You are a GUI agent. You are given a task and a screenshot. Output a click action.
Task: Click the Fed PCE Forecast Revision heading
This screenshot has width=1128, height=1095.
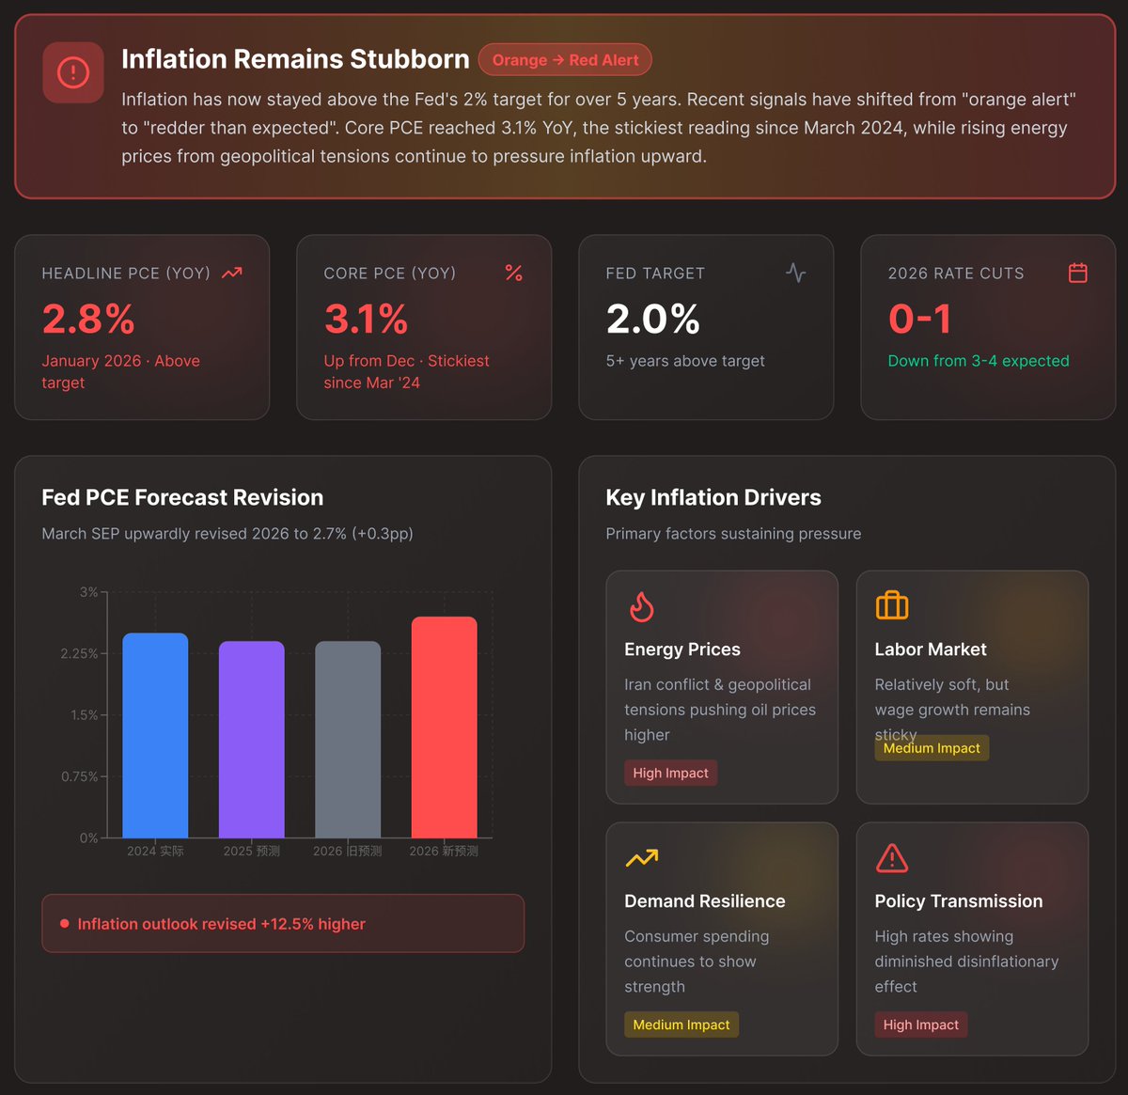pos(182,497)
